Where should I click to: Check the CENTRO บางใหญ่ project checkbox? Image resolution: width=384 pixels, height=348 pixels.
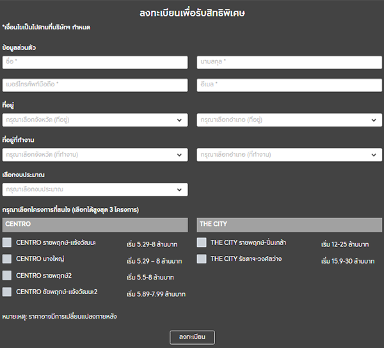click(7, 259)
